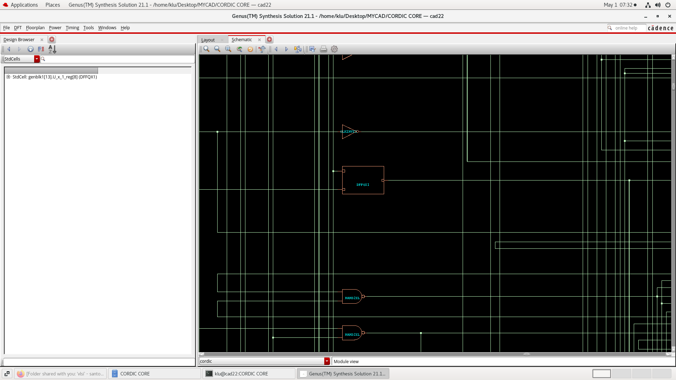Viewport: 676px width, 380px height.
Task: Click the orange redraw/refresh icon
Action: click(x=250, y=49)
